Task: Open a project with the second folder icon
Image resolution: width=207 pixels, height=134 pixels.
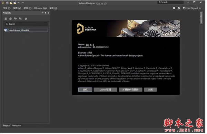Action: [15, 3]
